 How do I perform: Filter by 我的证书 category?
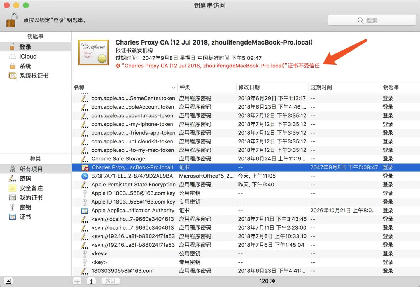(36, 198)
